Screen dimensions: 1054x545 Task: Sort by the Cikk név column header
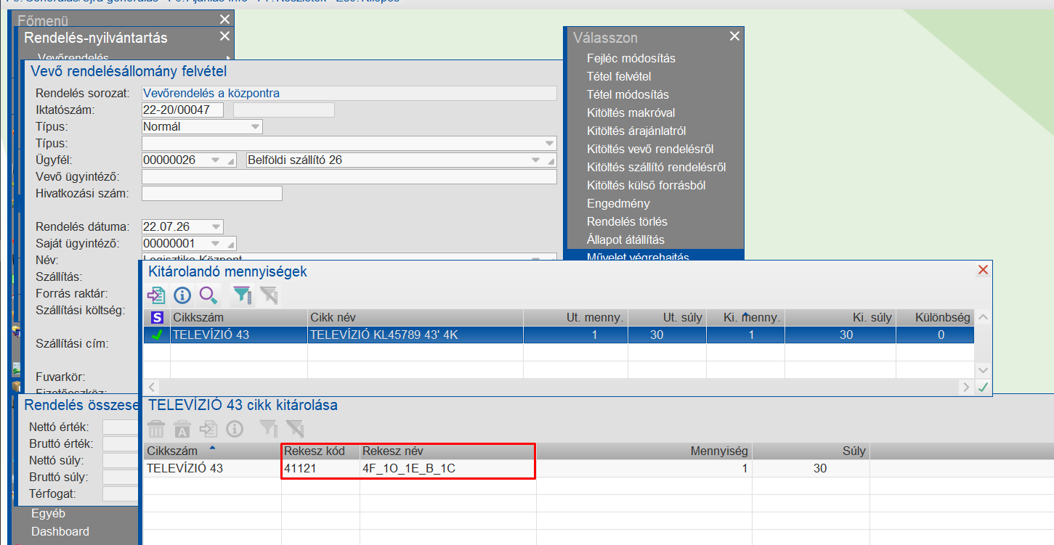pos(415,317)
